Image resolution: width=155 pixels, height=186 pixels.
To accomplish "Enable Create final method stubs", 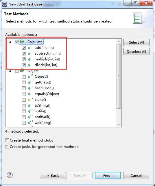I will 7,140.
